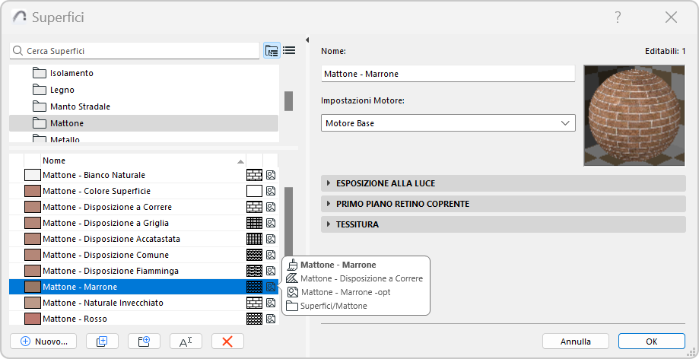The width and height of the screenshot is (699, 359).
Task: Click hatch icon for Mattone - Disposizione a Griglia
Action: click(x=254, y=223)
